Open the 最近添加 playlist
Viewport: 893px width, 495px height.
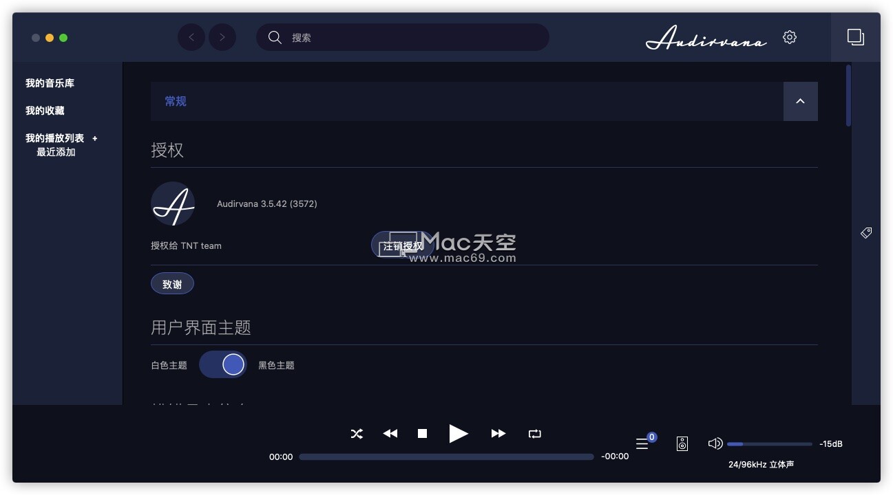point(56,152)
